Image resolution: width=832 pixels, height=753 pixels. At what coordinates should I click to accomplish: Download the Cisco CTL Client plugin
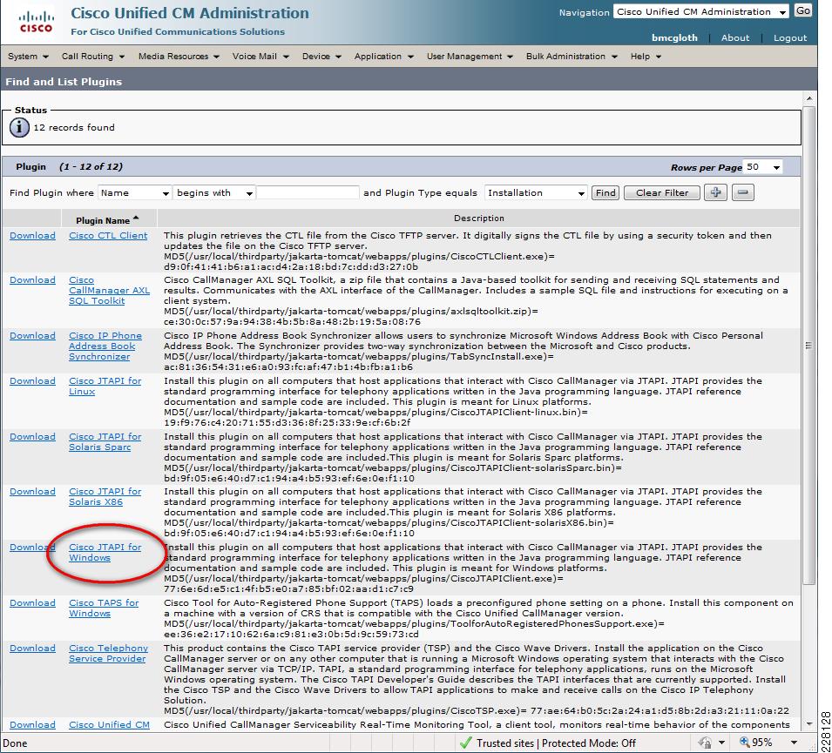pos(32,235)
